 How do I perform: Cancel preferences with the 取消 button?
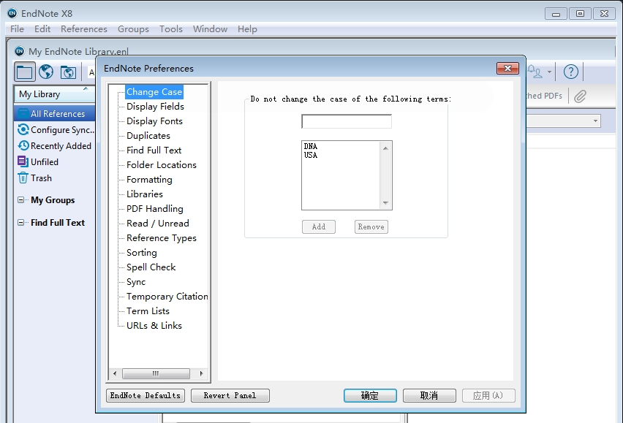(x=429, y=396)
